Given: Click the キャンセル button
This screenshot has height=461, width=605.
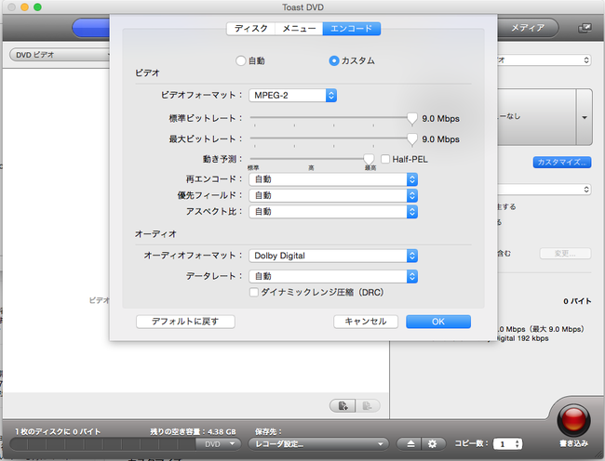Looking at the screenshot, I should 366,322.
